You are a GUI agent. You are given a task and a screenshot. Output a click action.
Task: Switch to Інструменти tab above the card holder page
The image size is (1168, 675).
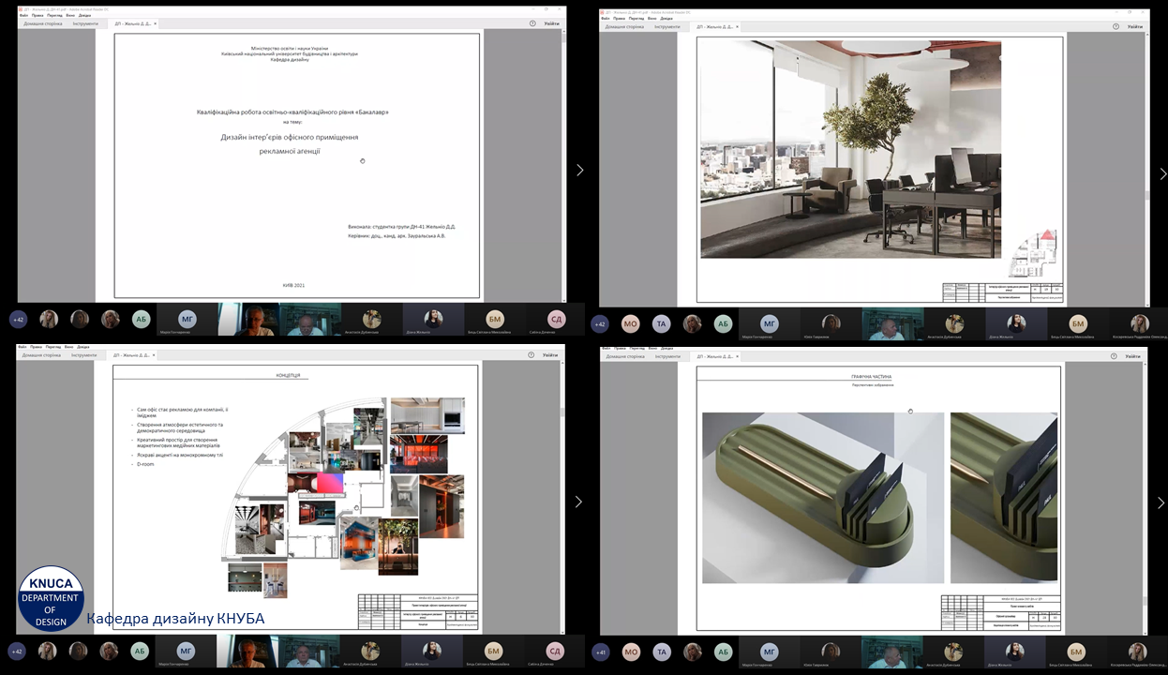click(667, 356)
